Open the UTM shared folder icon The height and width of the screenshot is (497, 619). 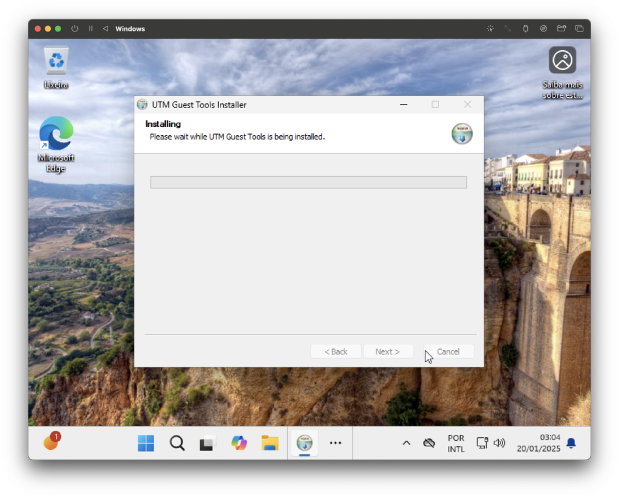(562, 28)
